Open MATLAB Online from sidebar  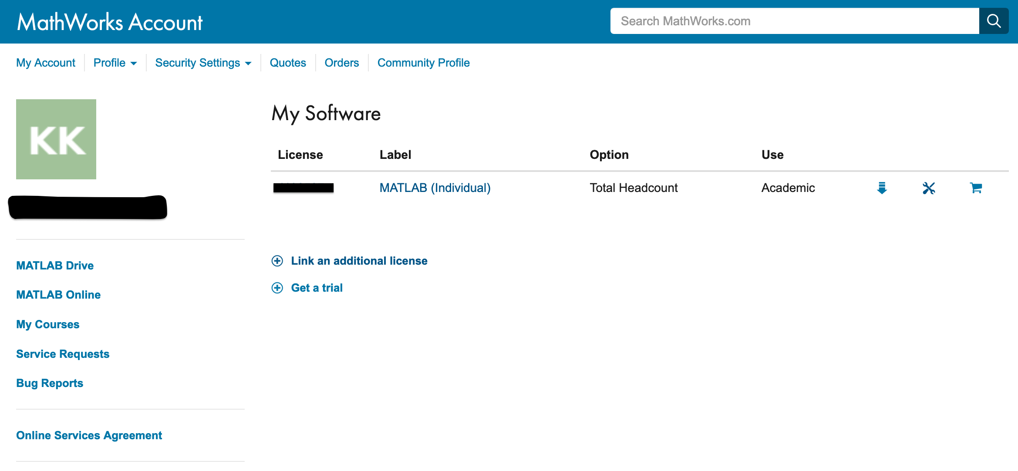58,295
